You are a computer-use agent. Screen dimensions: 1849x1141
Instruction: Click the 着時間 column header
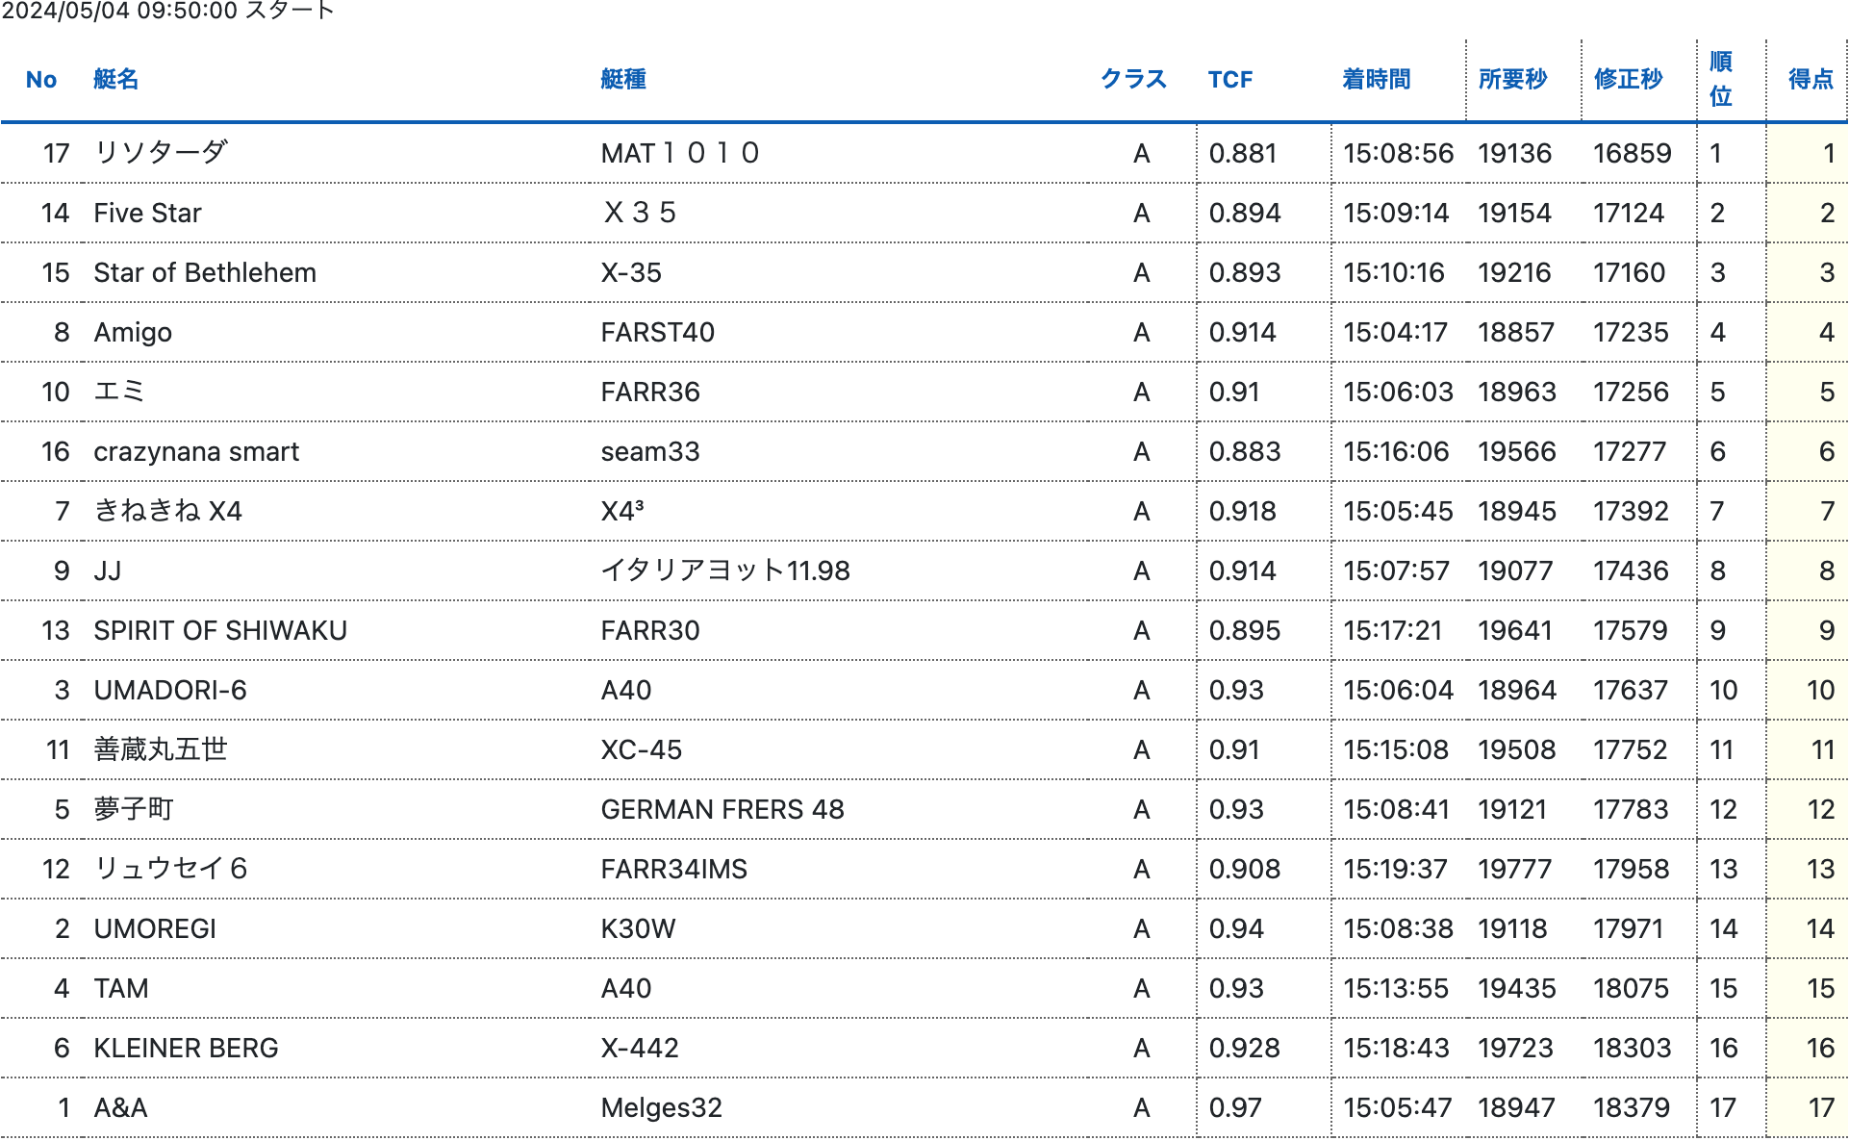[x=1376, y=80]
